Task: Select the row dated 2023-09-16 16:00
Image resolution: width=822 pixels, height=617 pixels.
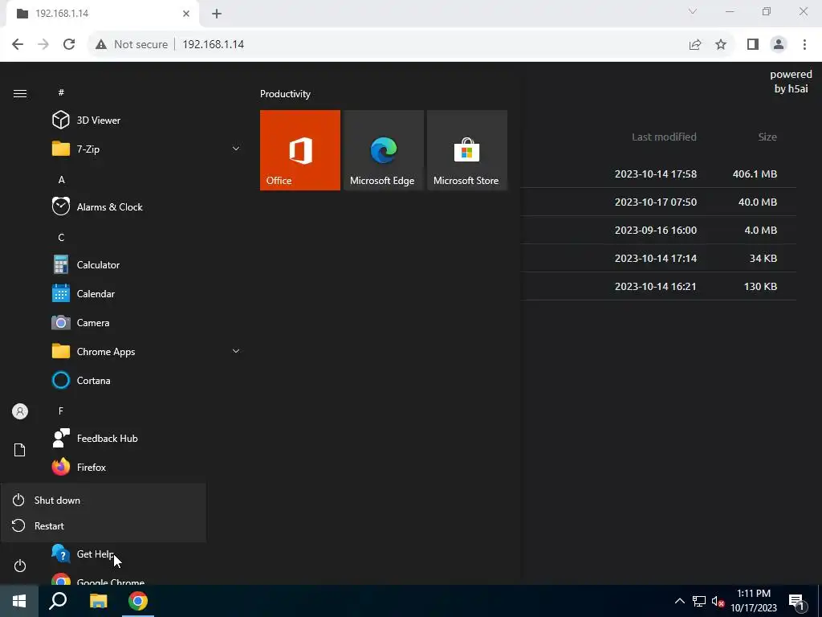Action: click(658, 230)
